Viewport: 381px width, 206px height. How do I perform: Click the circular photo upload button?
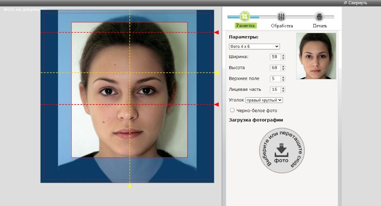click(x=282, y=151)
